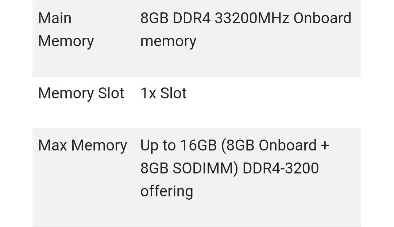Click the "Max Memory" row label
The width and height of the screenshot is (394, 227).
tap(82, 145)
